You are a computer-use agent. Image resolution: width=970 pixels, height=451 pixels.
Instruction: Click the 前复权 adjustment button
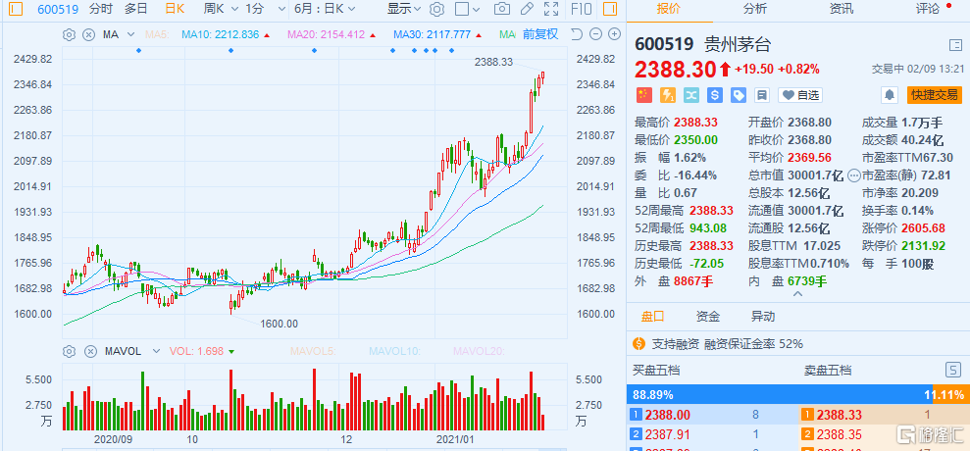pos(540,34)
